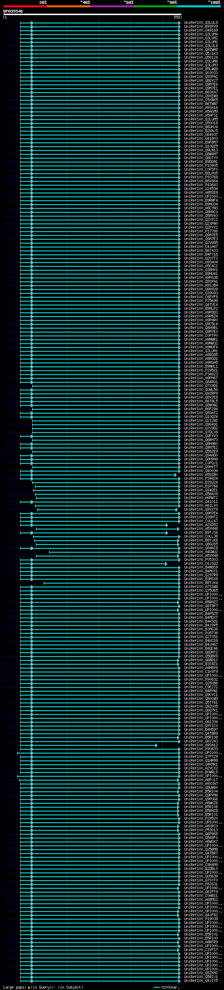Click the alignment bar for UniRef100_A4GWU2
The image size is (224, 990).
coord(114,552)
